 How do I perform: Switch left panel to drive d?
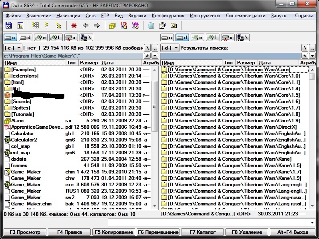(26, 38)
